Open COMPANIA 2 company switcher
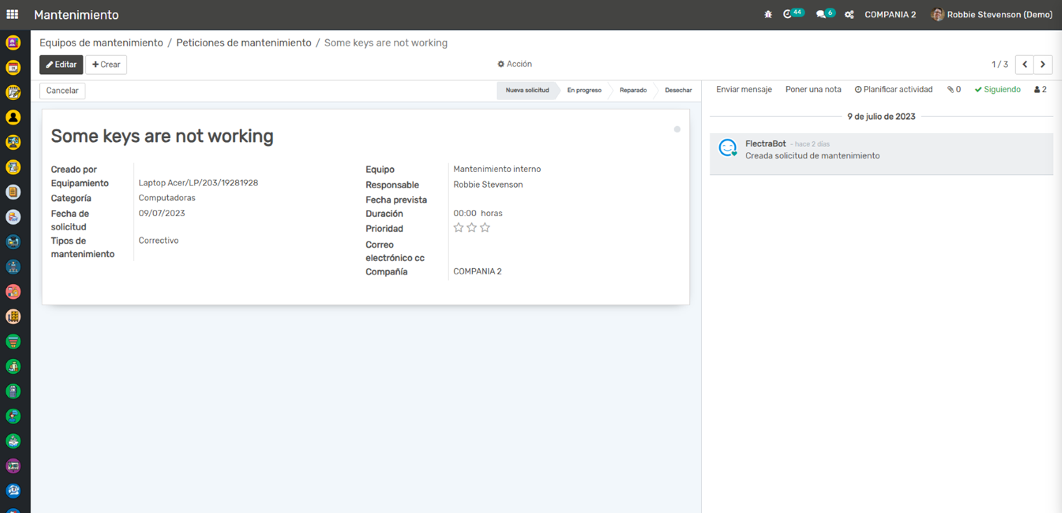Viewport: 1062px width, 513px height. 890,15
